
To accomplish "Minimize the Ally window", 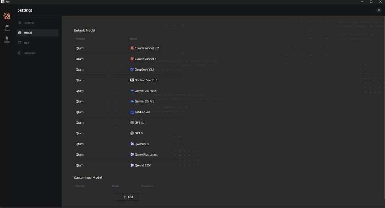I will point(362,2).
